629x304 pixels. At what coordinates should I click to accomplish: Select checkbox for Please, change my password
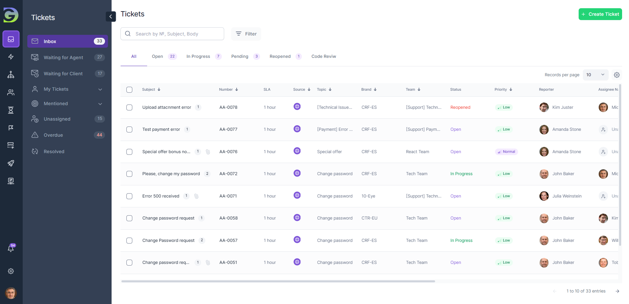point(129,174)
